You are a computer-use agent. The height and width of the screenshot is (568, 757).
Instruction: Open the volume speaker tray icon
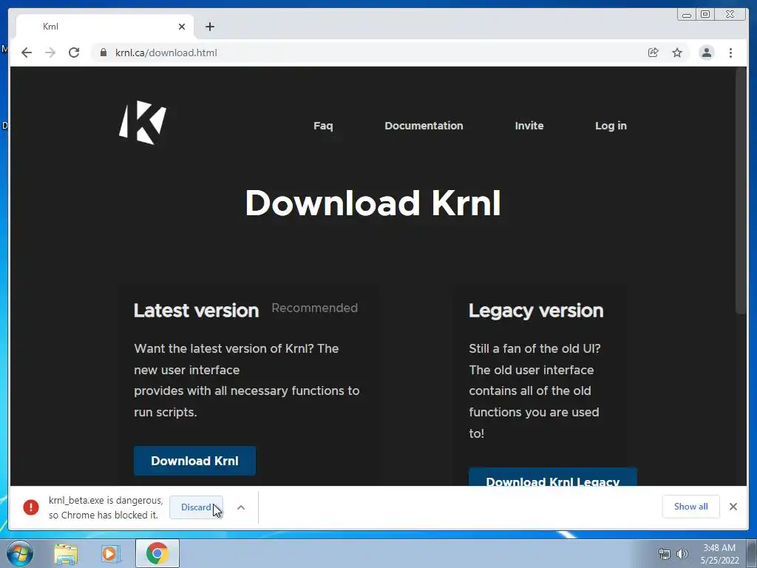[682, 554]
